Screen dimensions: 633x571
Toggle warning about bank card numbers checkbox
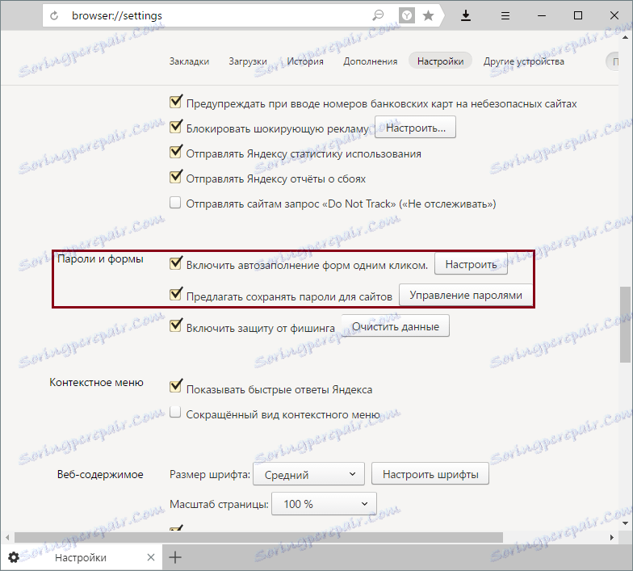tap(176, 102)
